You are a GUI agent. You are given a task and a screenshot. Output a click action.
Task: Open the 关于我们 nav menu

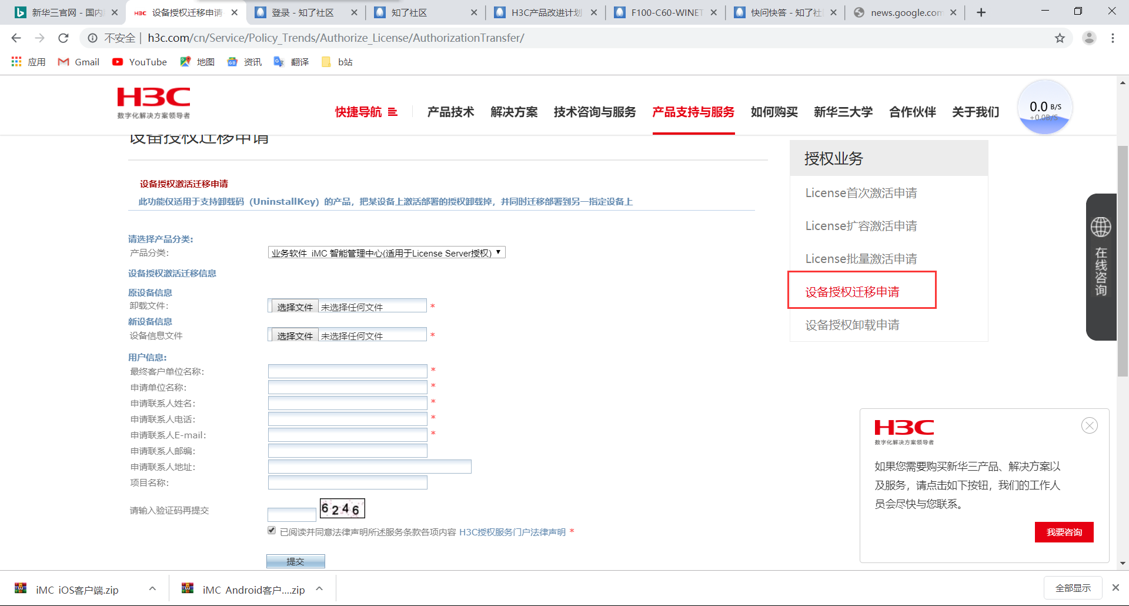tap(976, 112)
